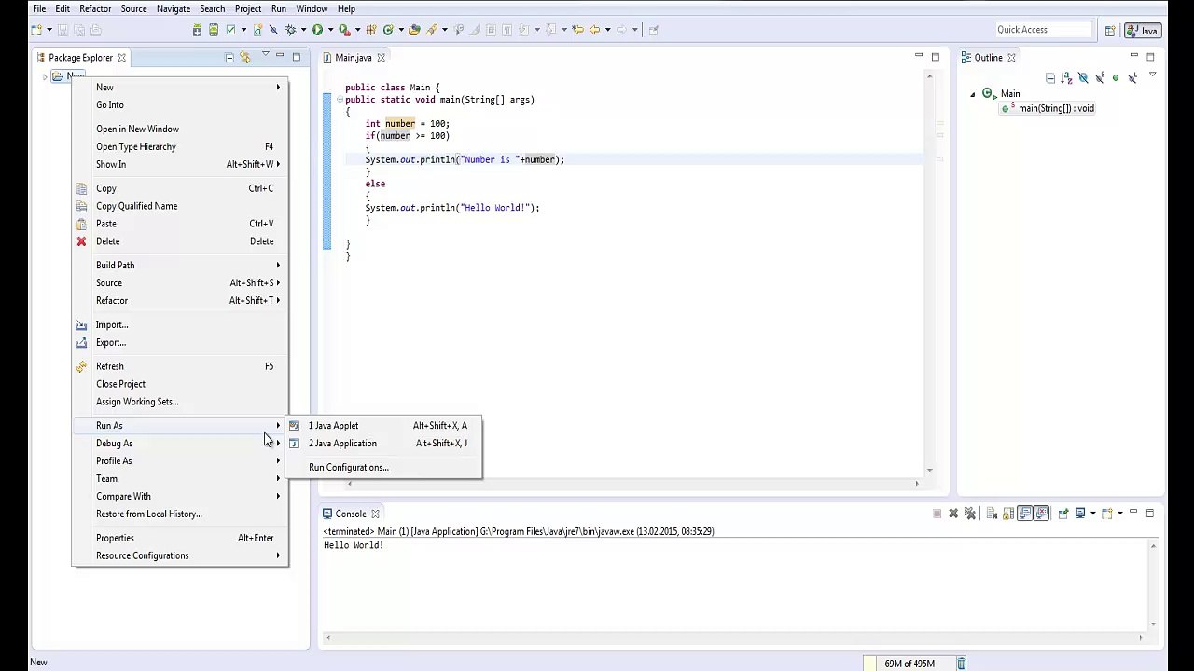The image size is (1194, 671).
Task: Collapse All in Package Explorer toolbar
Action: tap(229, 58)
